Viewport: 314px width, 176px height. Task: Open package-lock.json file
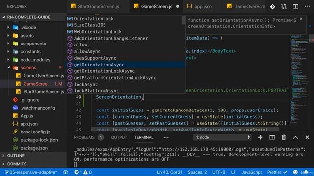pyautogui.click(x=33, y=140)
